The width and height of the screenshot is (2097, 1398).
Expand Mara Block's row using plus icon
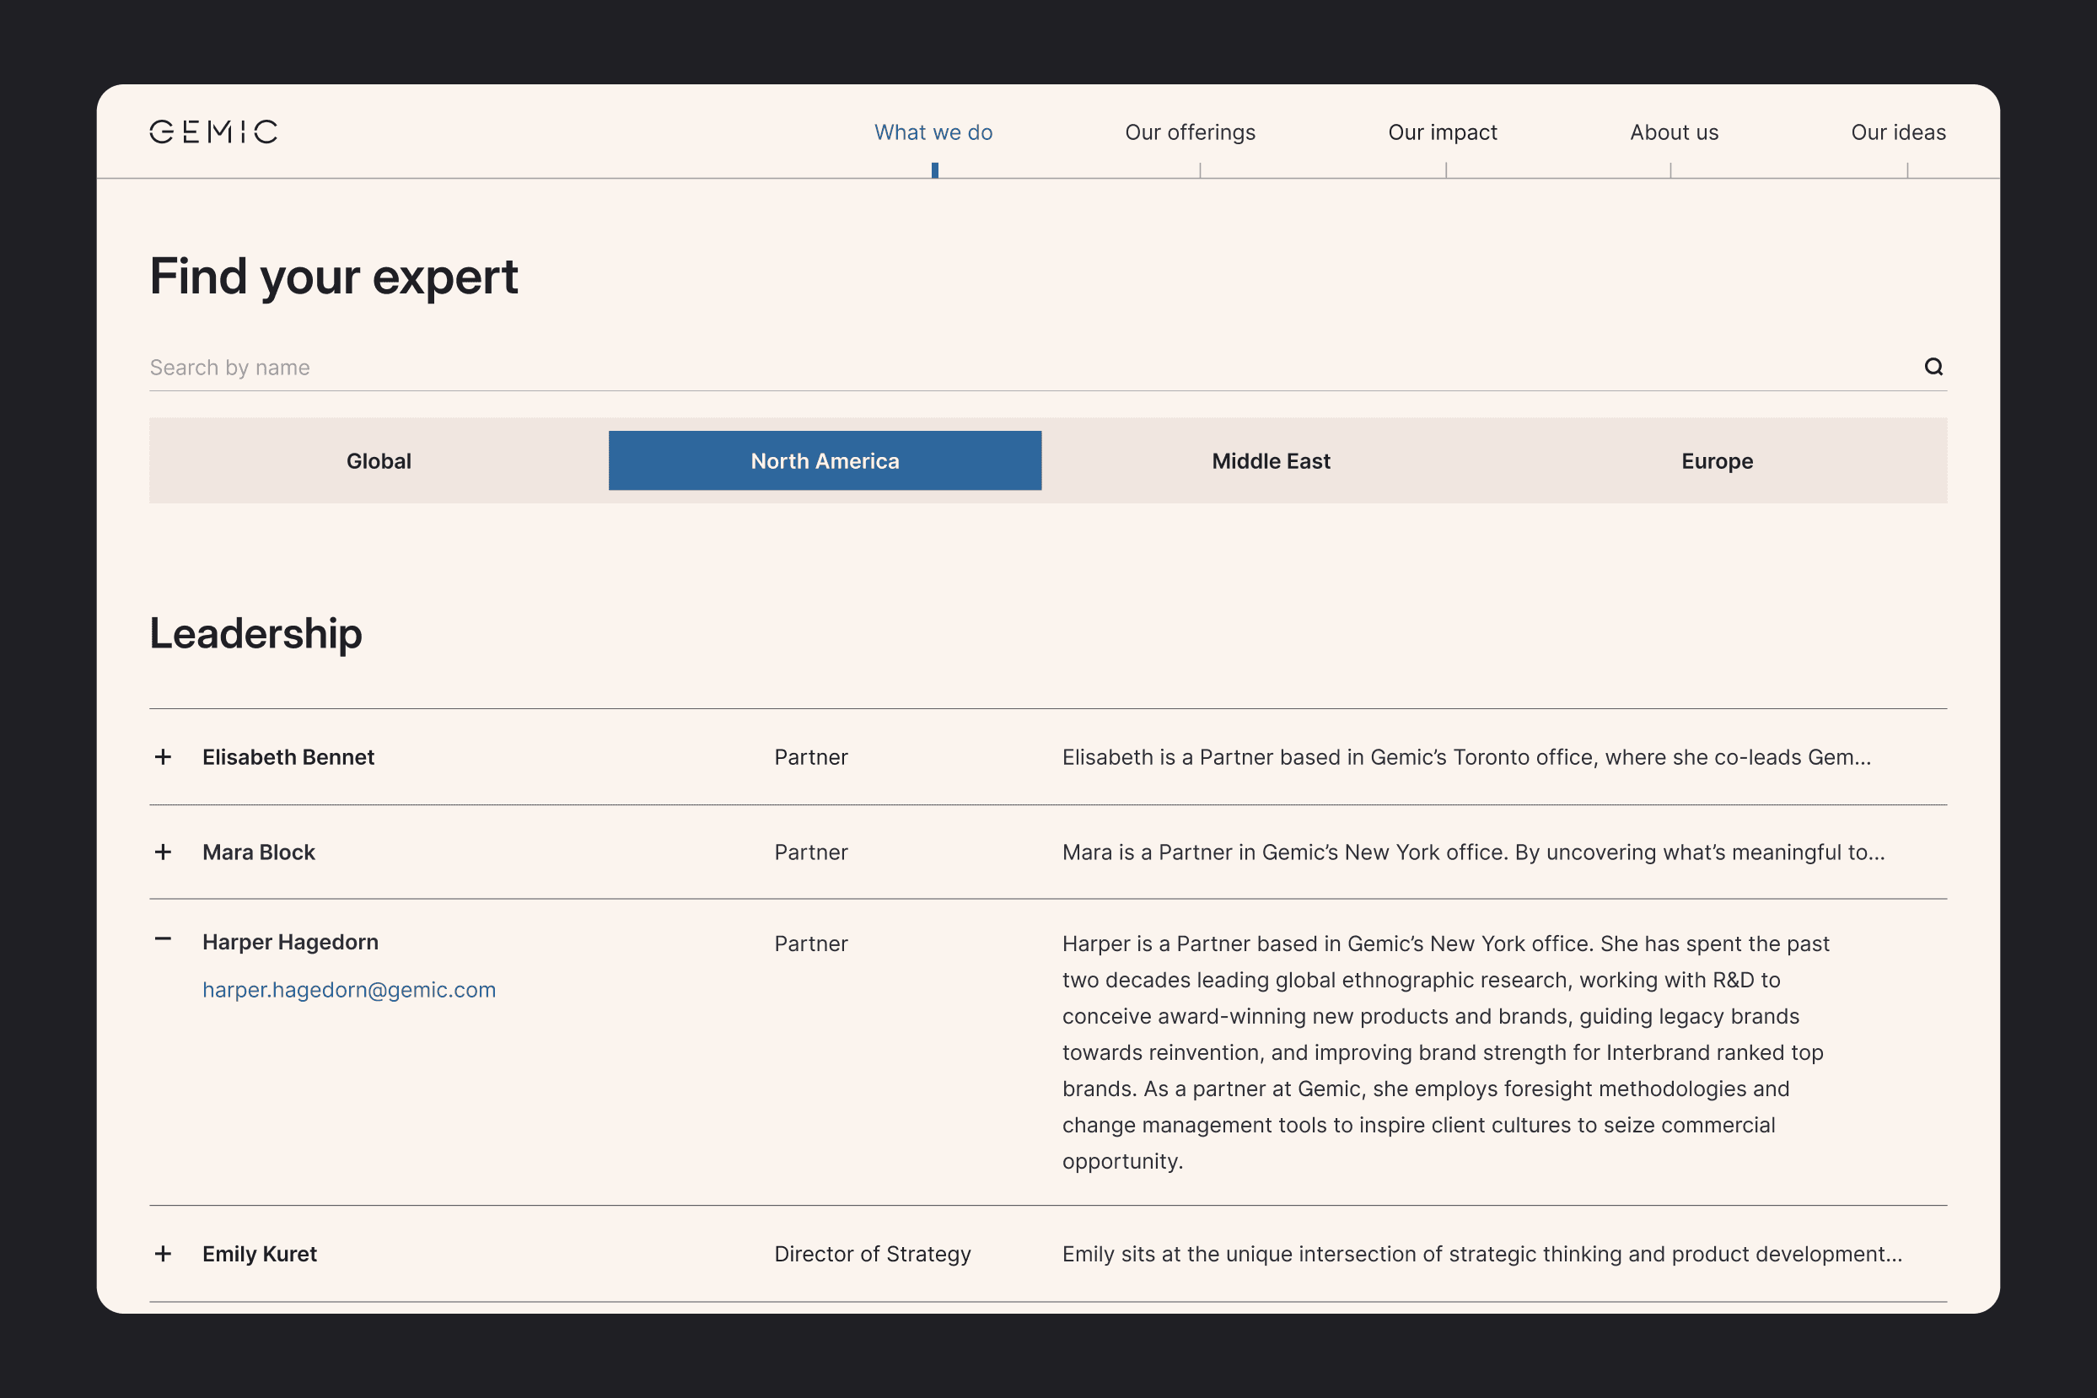(x=164, y=852)
